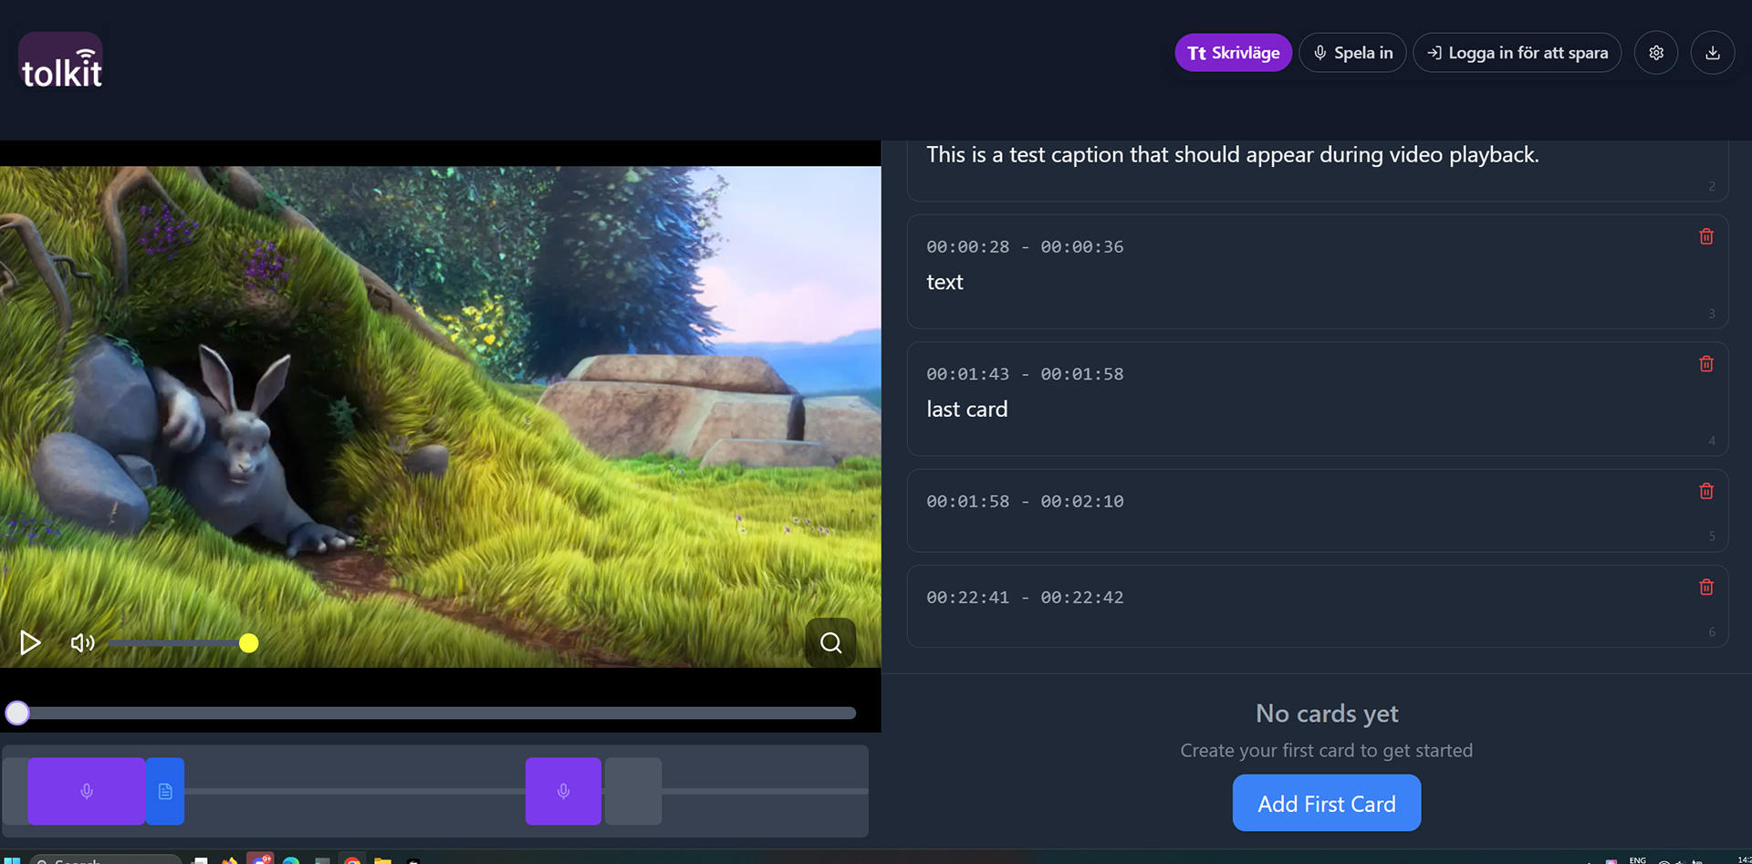Click the download icon in the header
The width and height of the screenshot is (1752, 864).
click(x=1713, y=53)
